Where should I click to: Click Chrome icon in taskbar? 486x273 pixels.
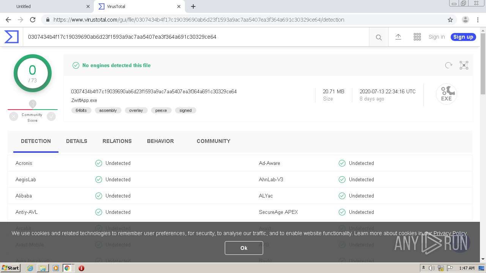(67, 268)
